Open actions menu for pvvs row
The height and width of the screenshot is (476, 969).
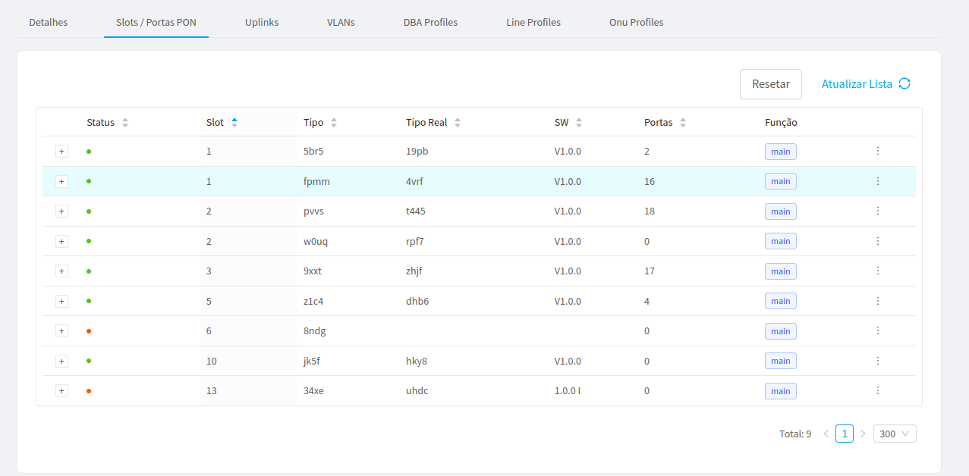pos(877,211)
